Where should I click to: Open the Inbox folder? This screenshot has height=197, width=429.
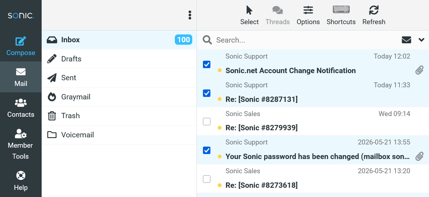(119, 40)
